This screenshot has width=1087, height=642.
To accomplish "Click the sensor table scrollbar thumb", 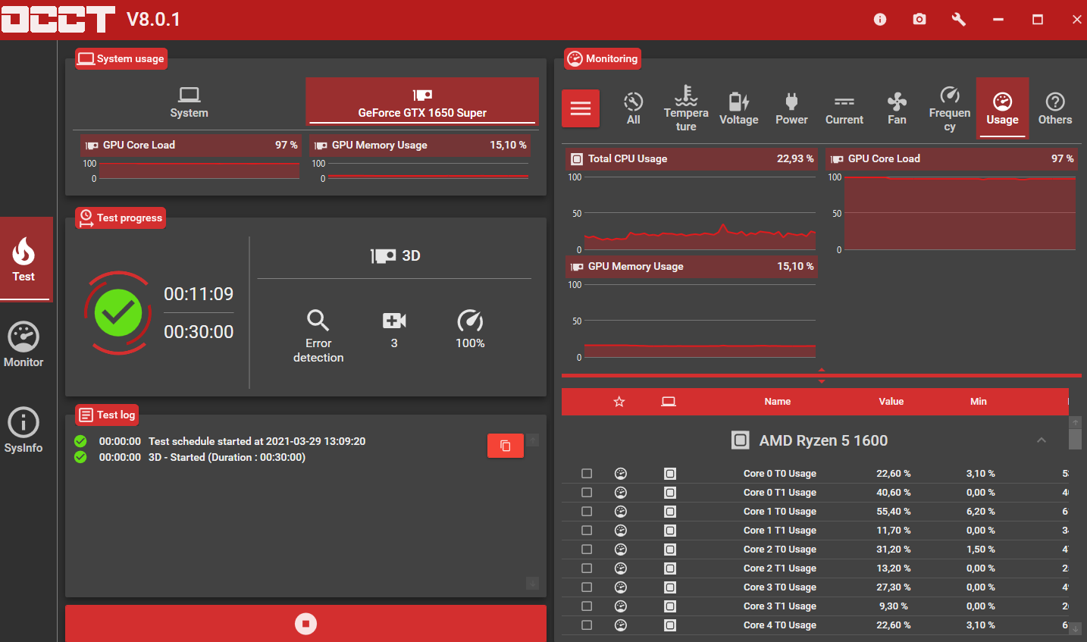I will pos(1075,440).
